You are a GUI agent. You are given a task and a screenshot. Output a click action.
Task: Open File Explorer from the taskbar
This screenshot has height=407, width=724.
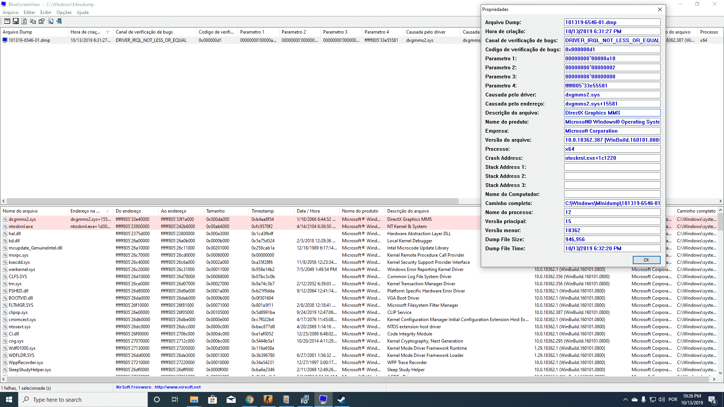[x=194, y=399]
